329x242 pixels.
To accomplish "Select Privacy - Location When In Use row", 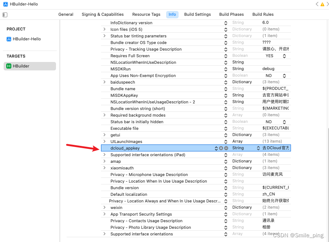I will pyautogui.click(x=196, y=181).
